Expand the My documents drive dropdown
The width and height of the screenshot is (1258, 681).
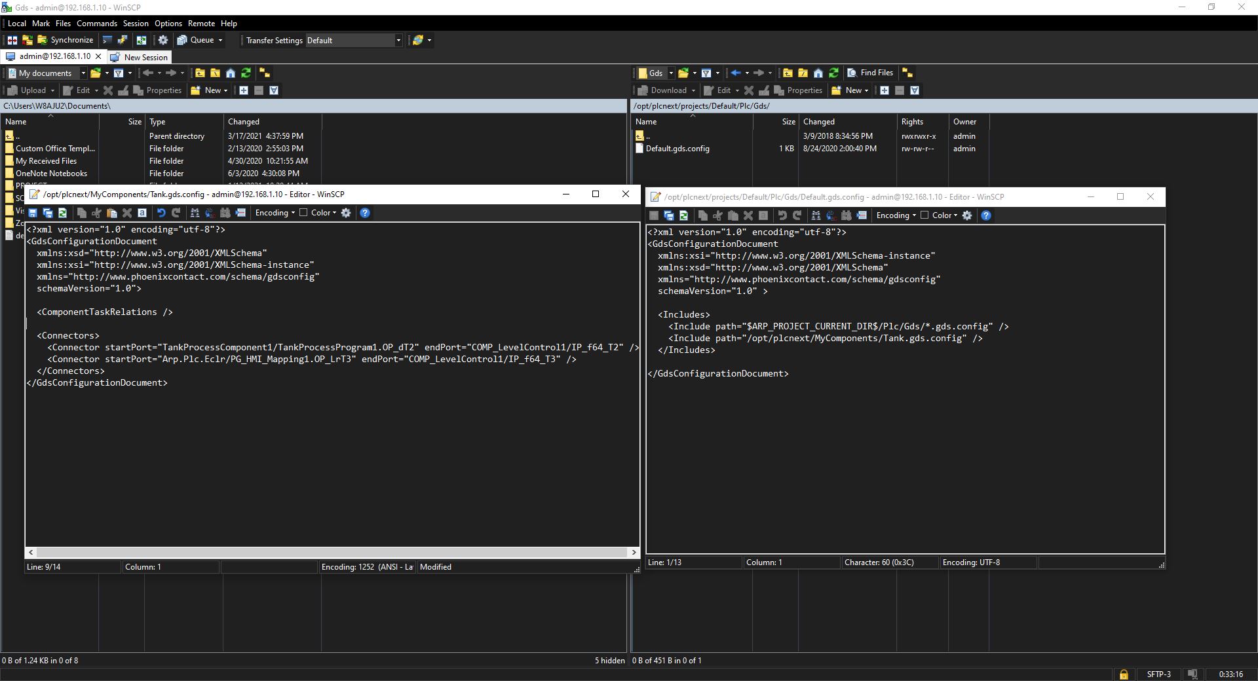click(83, 73)
